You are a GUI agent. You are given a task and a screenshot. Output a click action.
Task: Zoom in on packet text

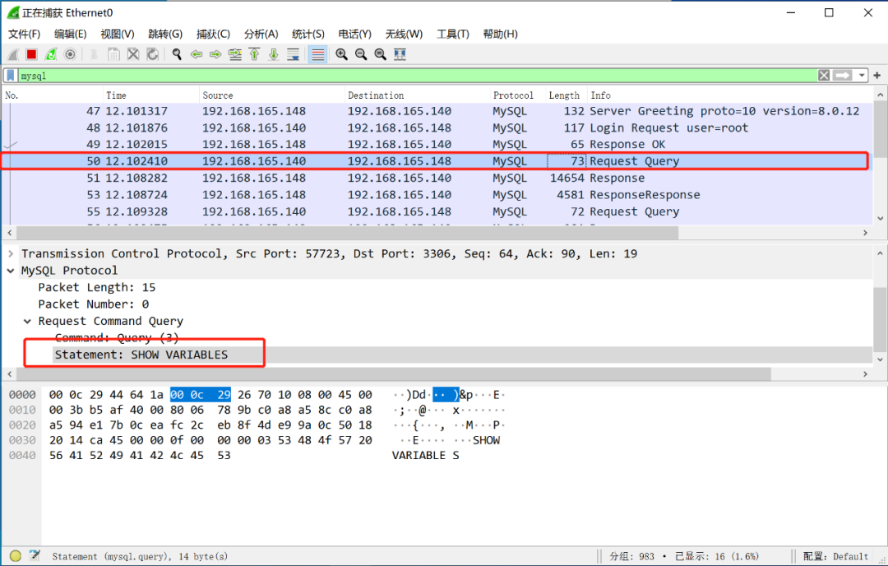(x=341, y=54)
